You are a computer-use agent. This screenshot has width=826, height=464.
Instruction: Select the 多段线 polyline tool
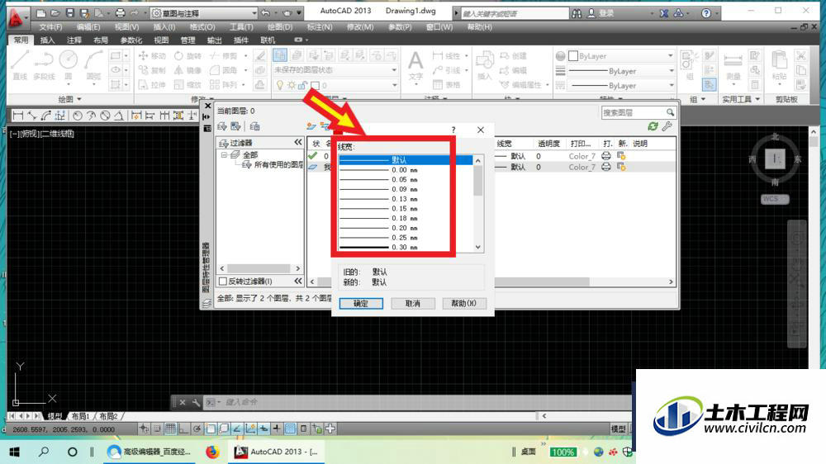45,65
